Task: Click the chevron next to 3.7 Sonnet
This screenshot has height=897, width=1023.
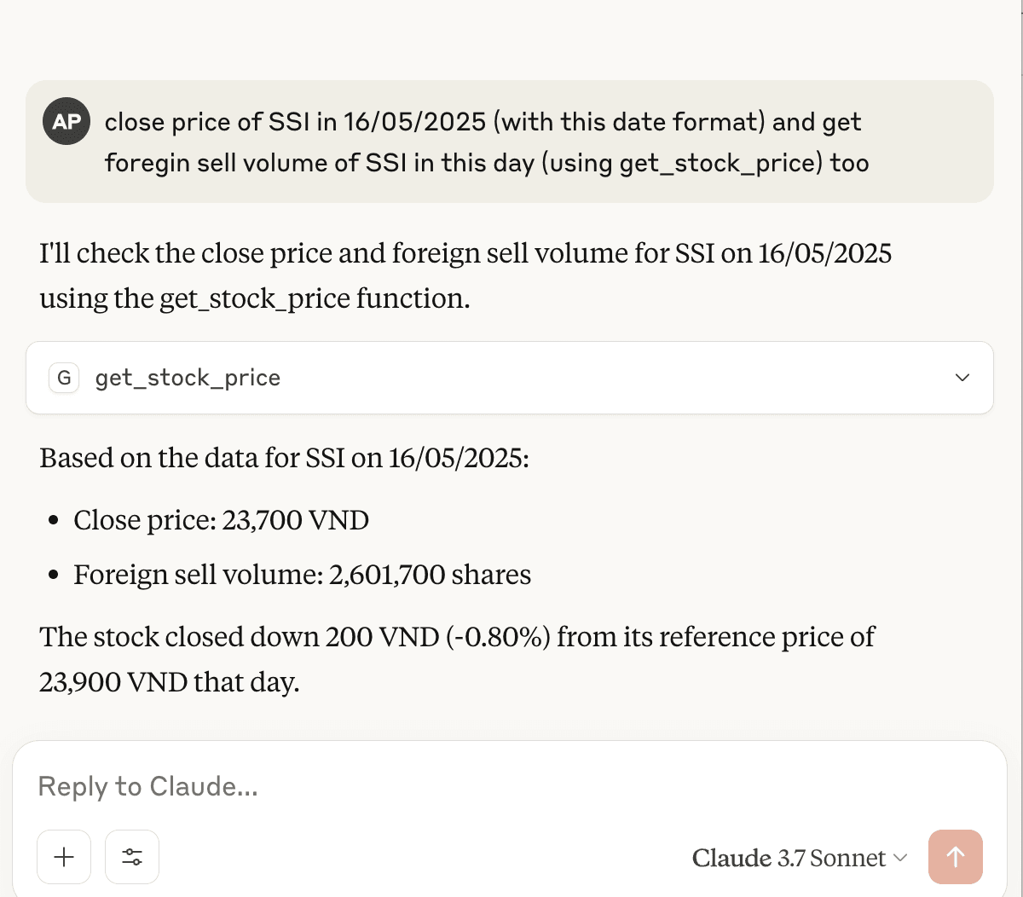Action: point(899,859)
